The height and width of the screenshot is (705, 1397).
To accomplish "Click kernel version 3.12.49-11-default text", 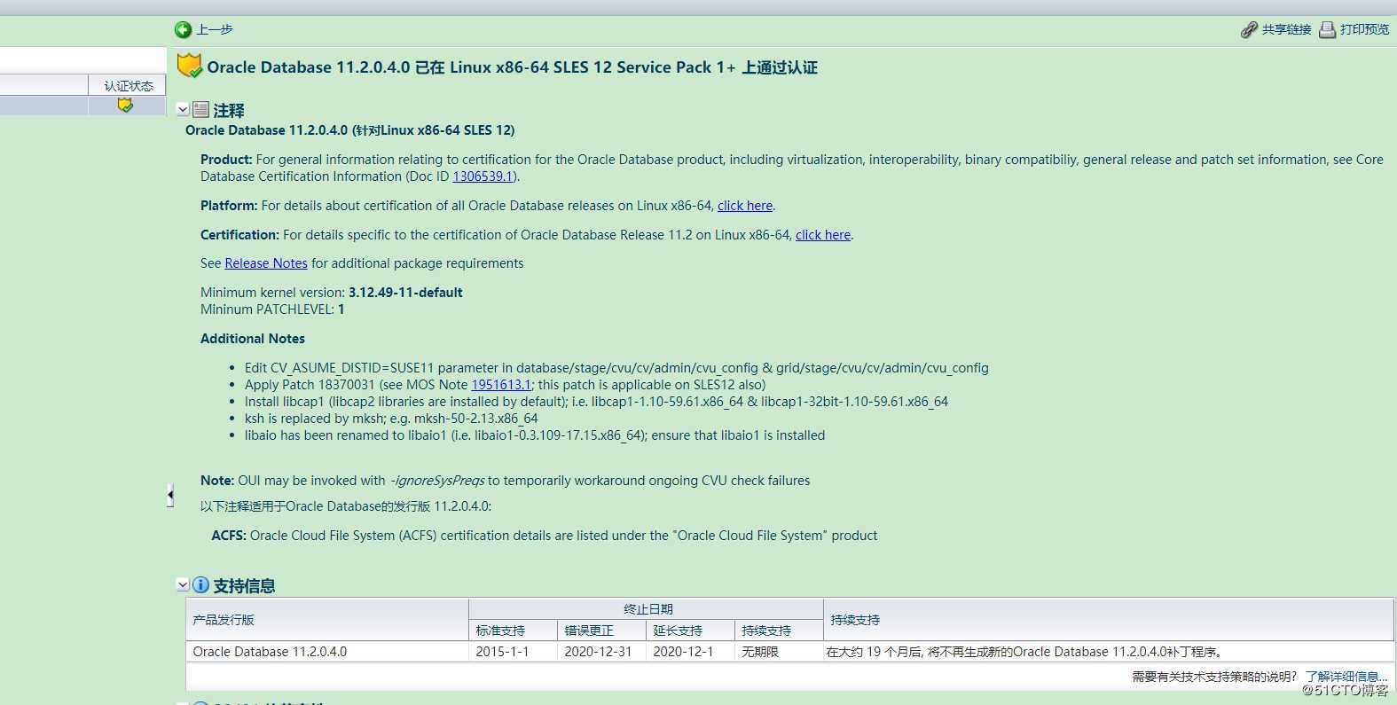I will pyautogui.click(x=405, y=293).
